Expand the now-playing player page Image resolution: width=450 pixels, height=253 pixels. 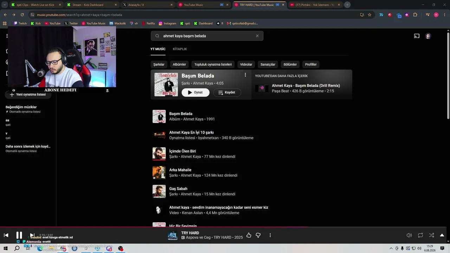pyautogui.click(x=442, y=235)
